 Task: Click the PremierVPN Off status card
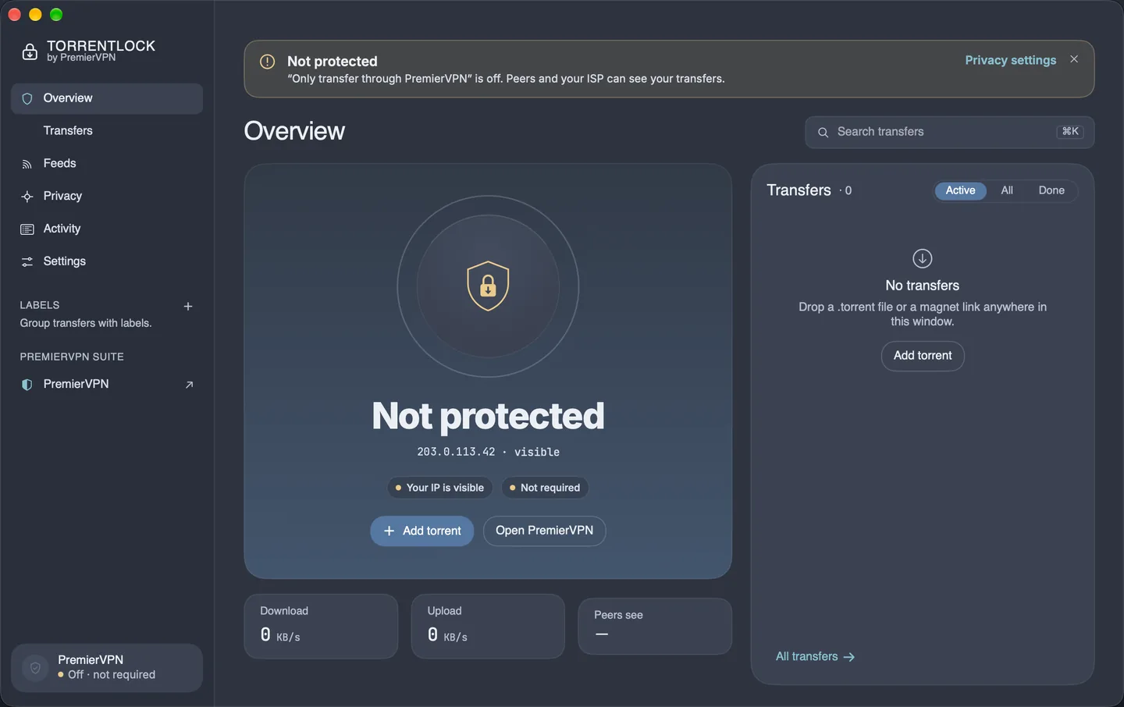pos(107,668)
